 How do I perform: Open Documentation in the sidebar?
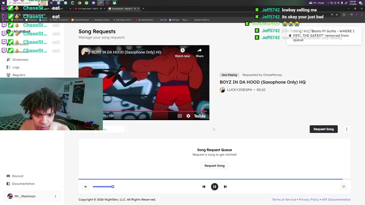[23, 184]
